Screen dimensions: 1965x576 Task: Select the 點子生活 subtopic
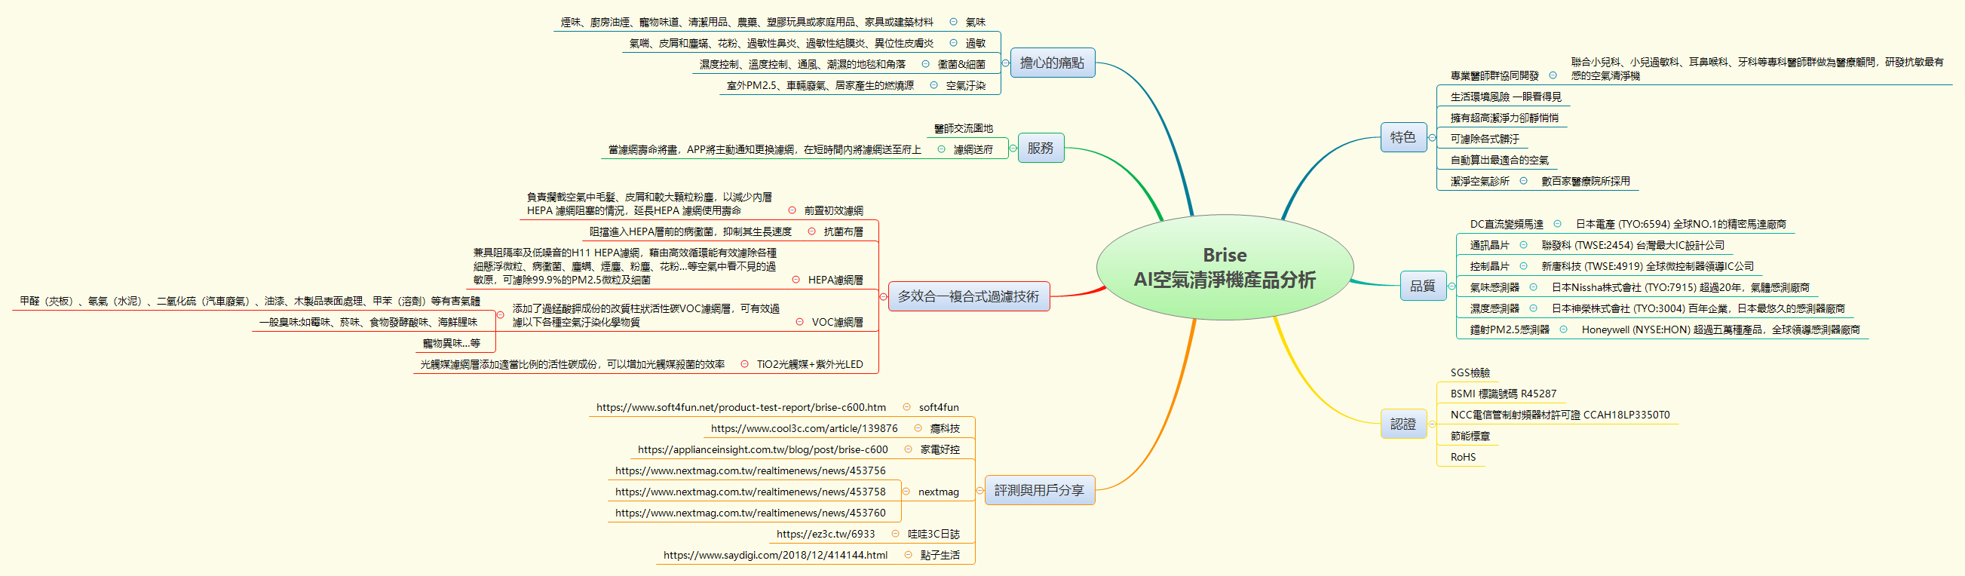pos(940,555)
